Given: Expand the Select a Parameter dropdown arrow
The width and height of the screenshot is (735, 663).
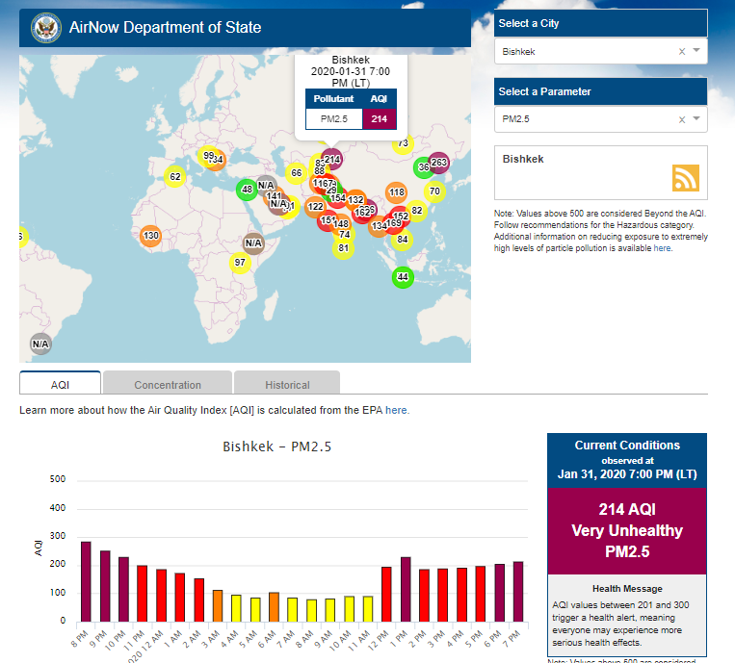Looking at the screenshot, I should point(696,120).
